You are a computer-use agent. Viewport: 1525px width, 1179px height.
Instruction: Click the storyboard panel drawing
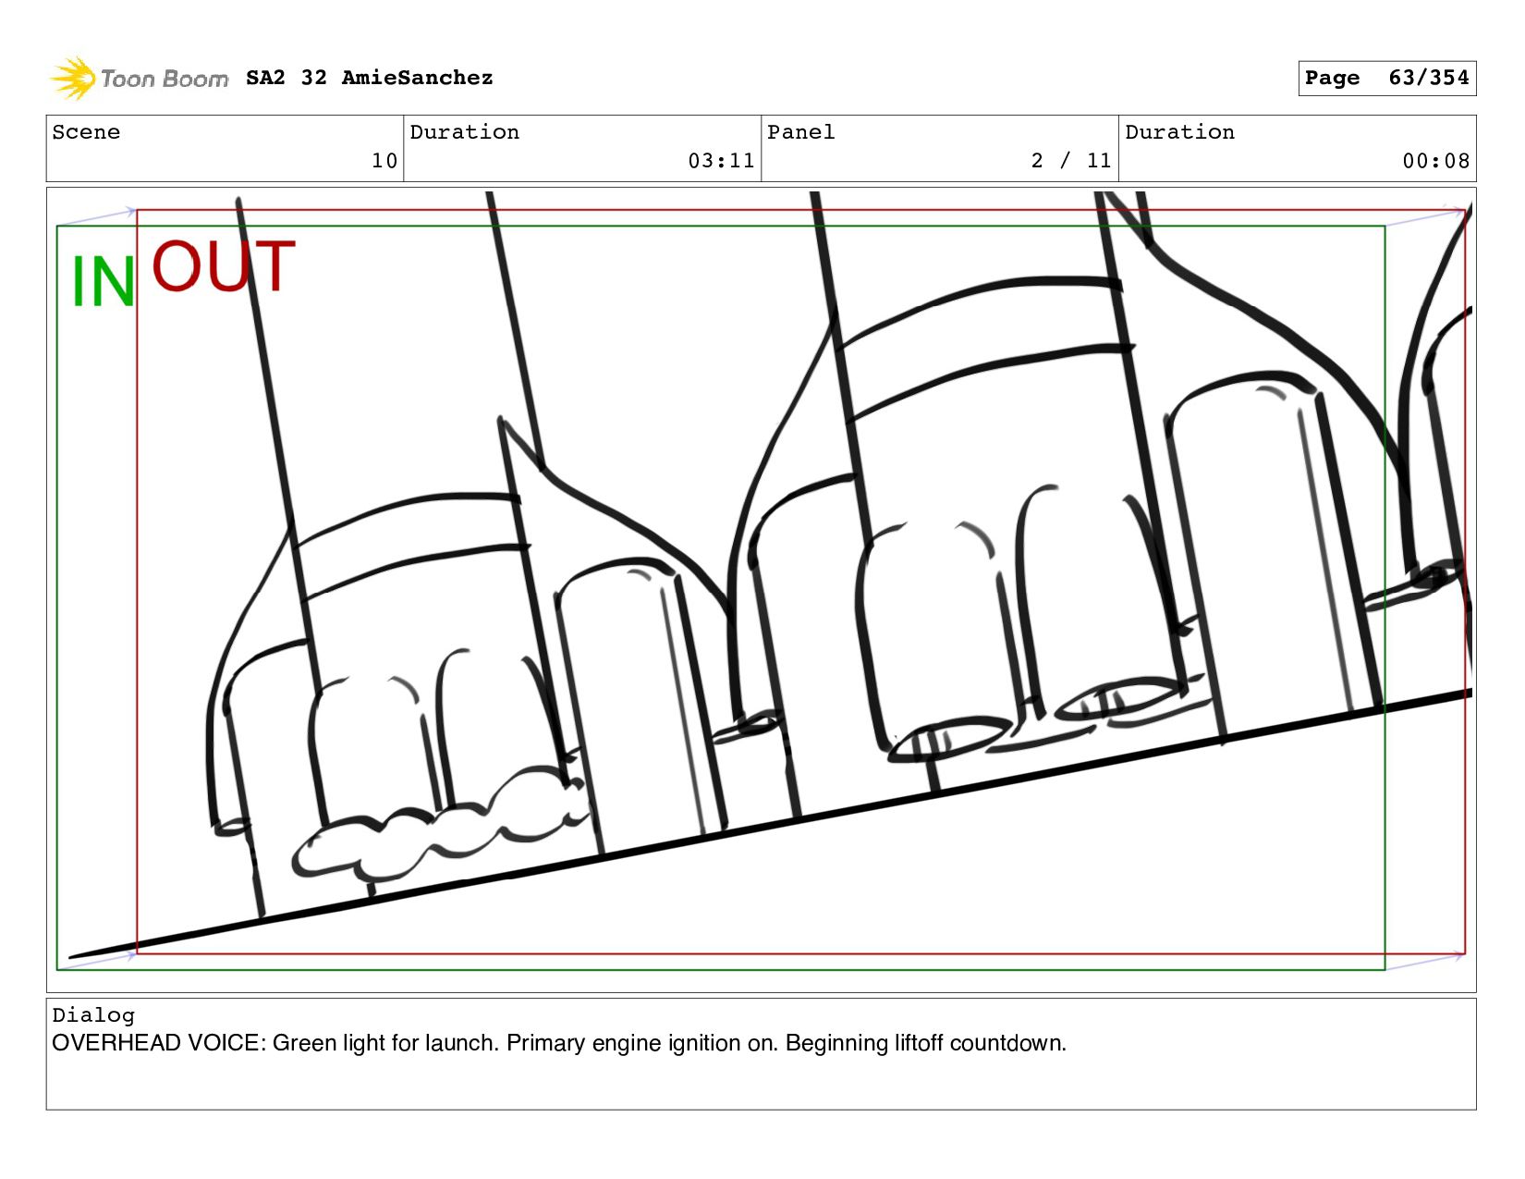(761, 590)
